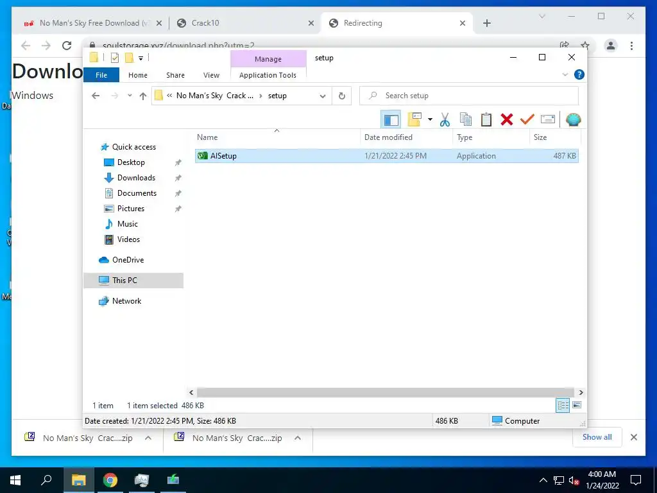Expand the ribbon with the chevron near Help
This screenshot has width=657, height=493.
pos(565,74)
